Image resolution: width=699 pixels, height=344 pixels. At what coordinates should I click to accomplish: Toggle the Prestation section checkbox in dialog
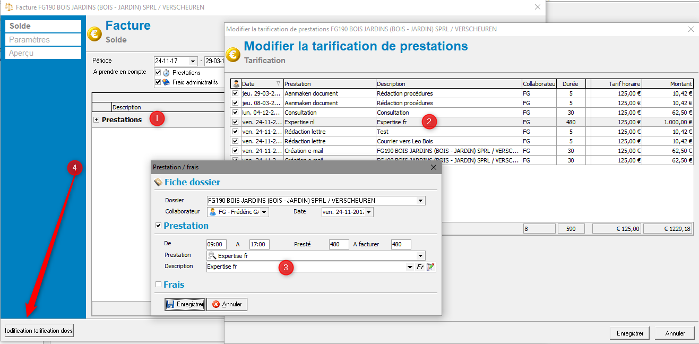click(158, 226)
